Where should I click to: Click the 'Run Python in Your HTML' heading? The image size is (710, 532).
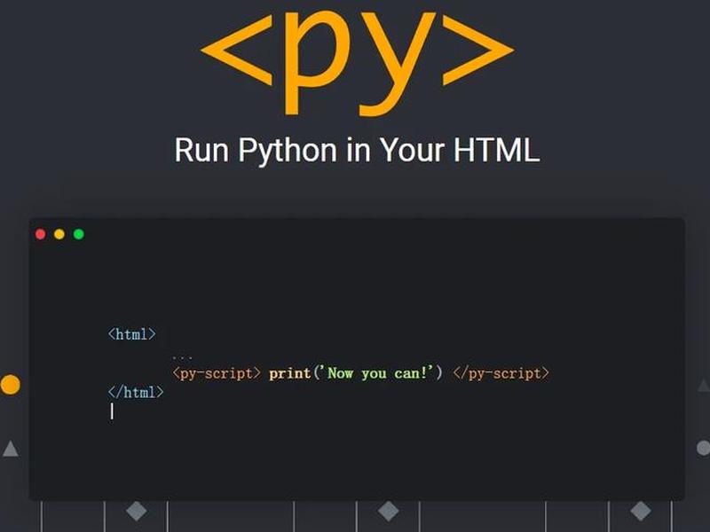(358, 150)
